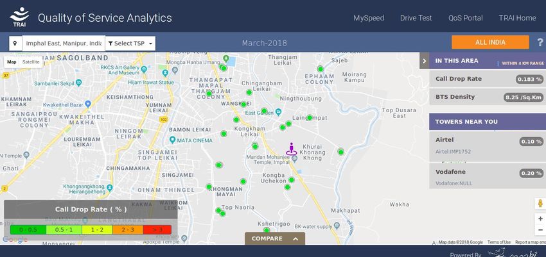Open QoS Portal from the top menu
The height and width of the screenshot is (257, 546).
click(466, 18)
